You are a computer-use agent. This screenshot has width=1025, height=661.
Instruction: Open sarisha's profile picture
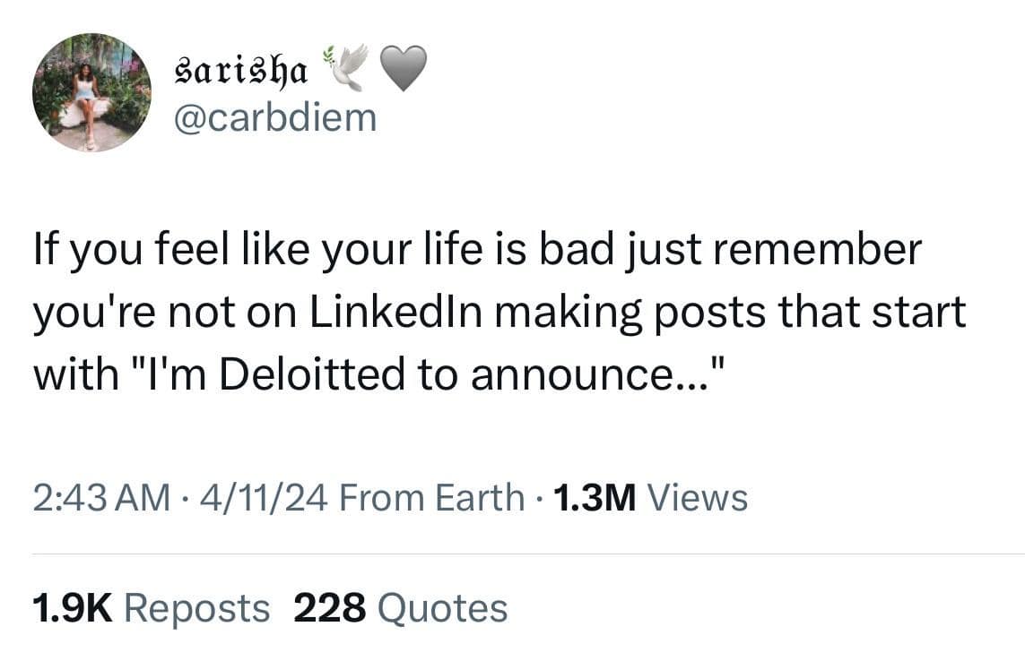pyautogui.click(x=92, y=92)
